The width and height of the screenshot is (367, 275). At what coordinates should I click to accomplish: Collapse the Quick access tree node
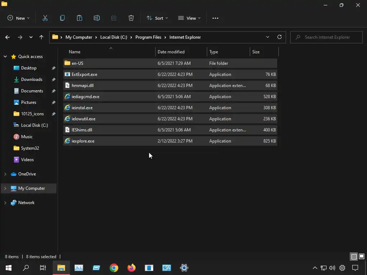[5, 57]
